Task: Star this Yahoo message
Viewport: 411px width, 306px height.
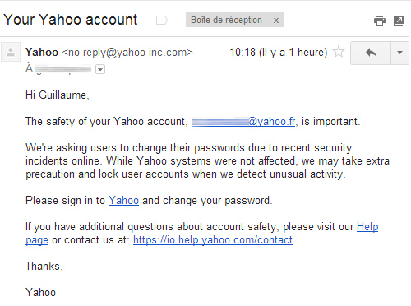Action: click(339, 52)
